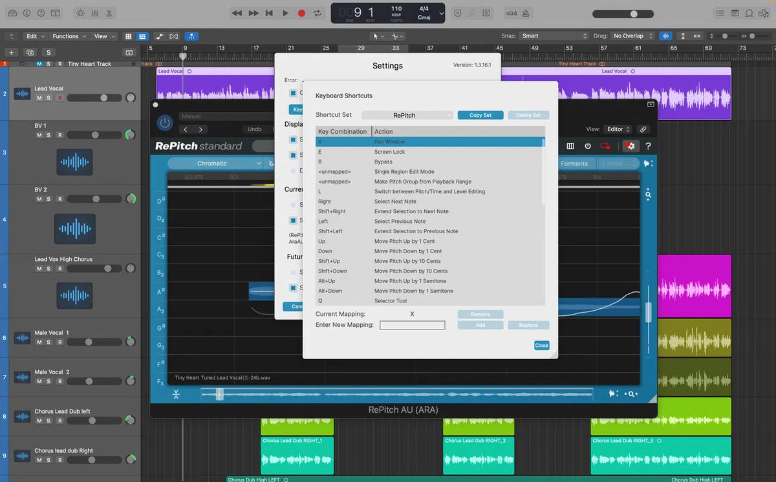Open the Edit menu in tracks area
This screenshot has width=776, height=482.
click(x=35, y=36)
